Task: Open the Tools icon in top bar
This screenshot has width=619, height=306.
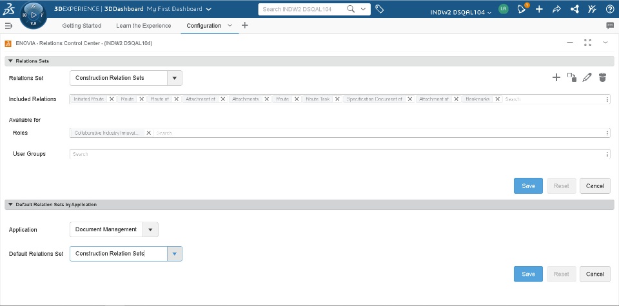Action: coord(592,10)
